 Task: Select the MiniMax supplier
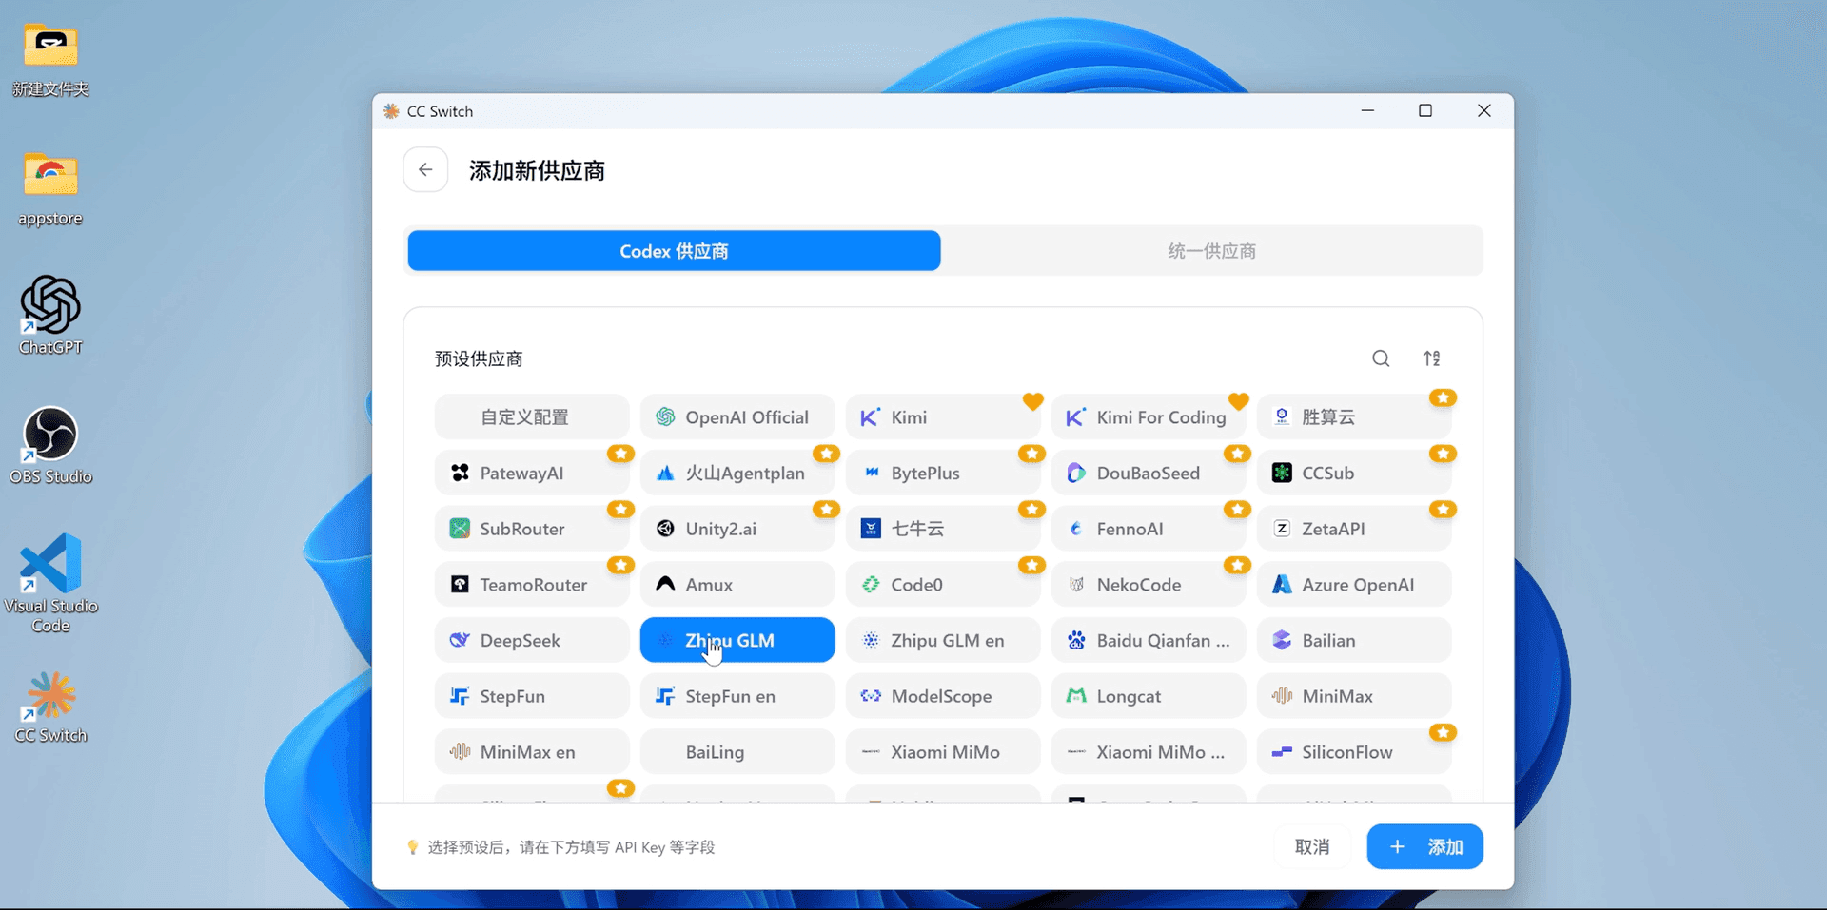coord(1354,696)
